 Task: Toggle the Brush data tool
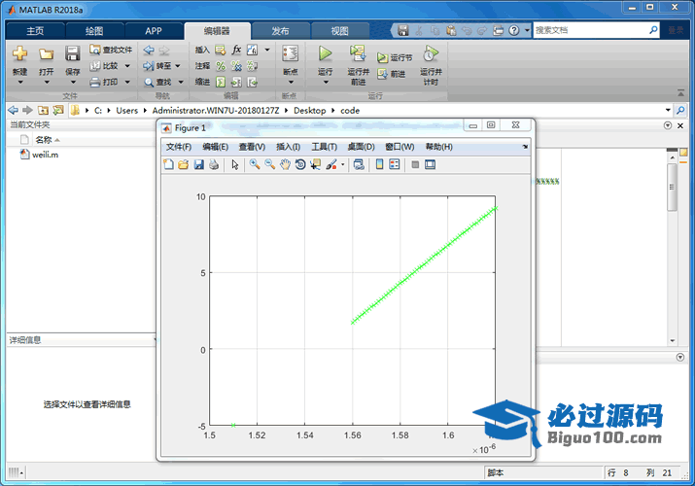tap(331, 165)
